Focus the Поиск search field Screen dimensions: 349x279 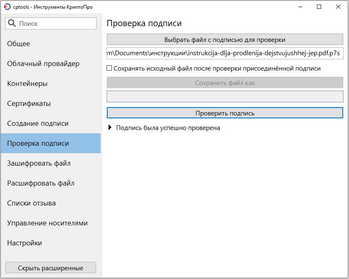pos(56,24)
